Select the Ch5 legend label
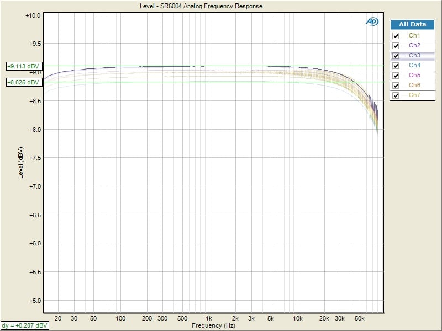The image size is (442, 331). tap(414, 76)
